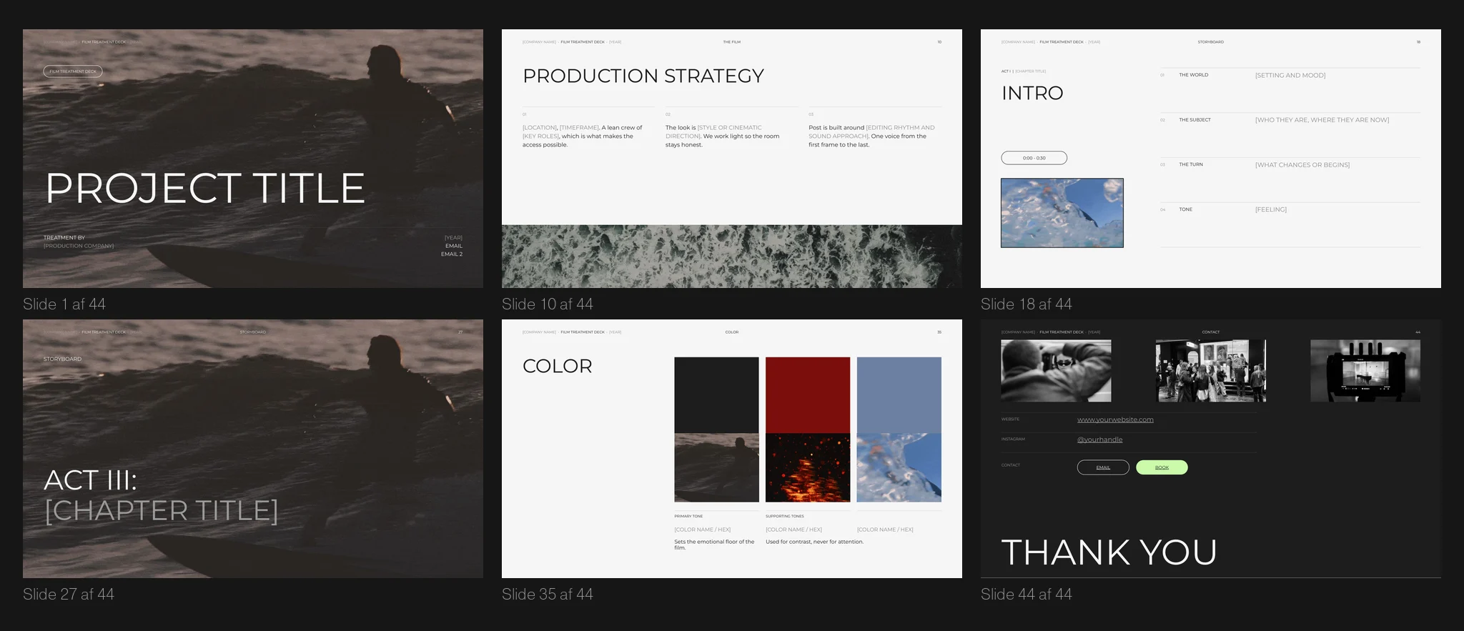
Task: Click the "Slide 10 af 44" caption
Action: click(548, 304)
